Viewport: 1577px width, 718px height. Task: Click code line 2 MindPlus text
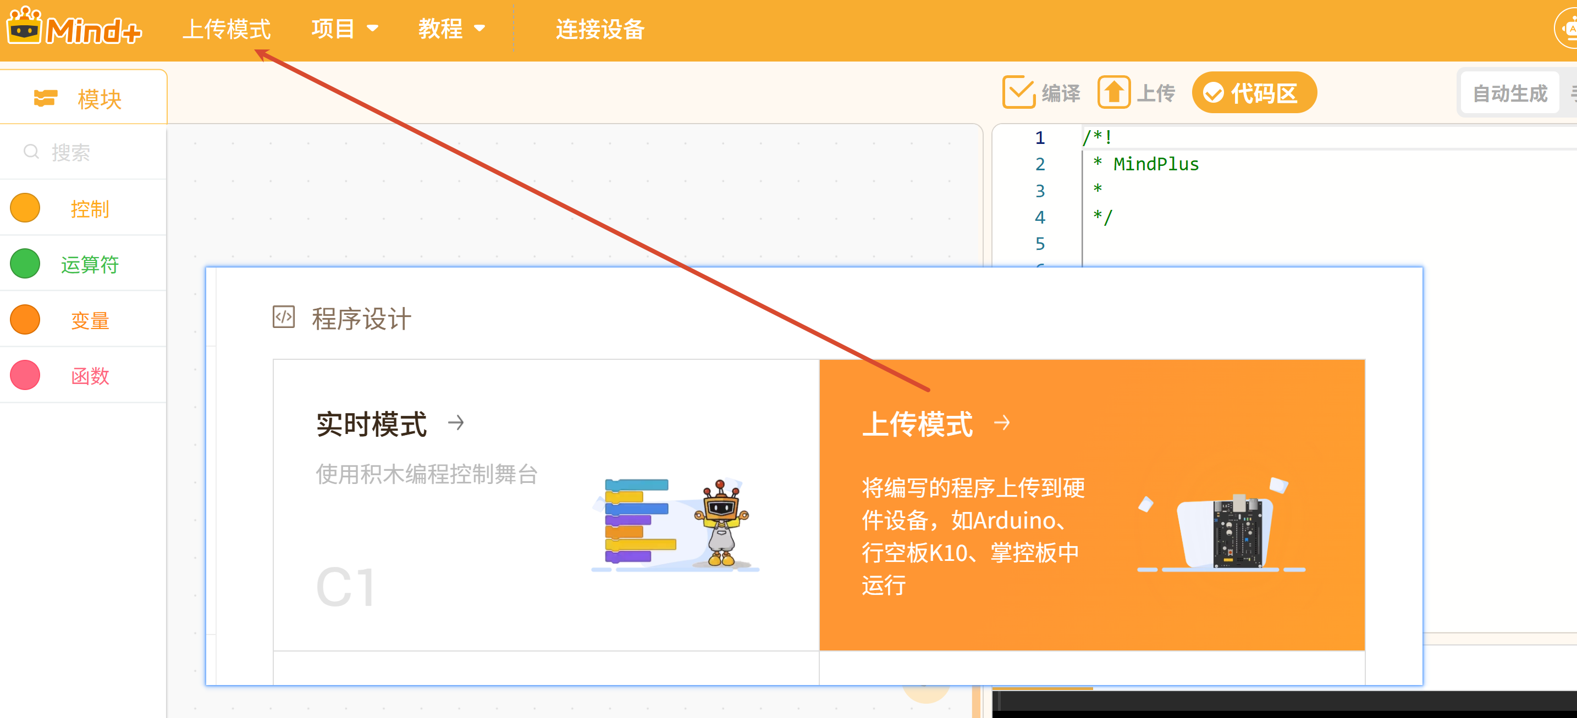[x=1155, y=164]
